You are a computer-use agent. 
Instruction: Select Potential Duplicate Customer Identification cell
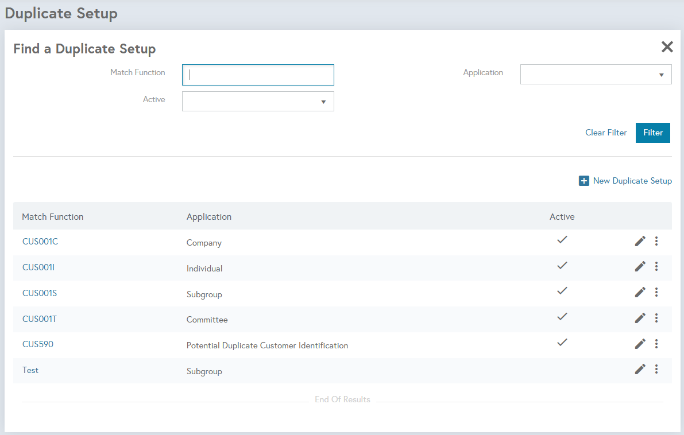point(268,345)
